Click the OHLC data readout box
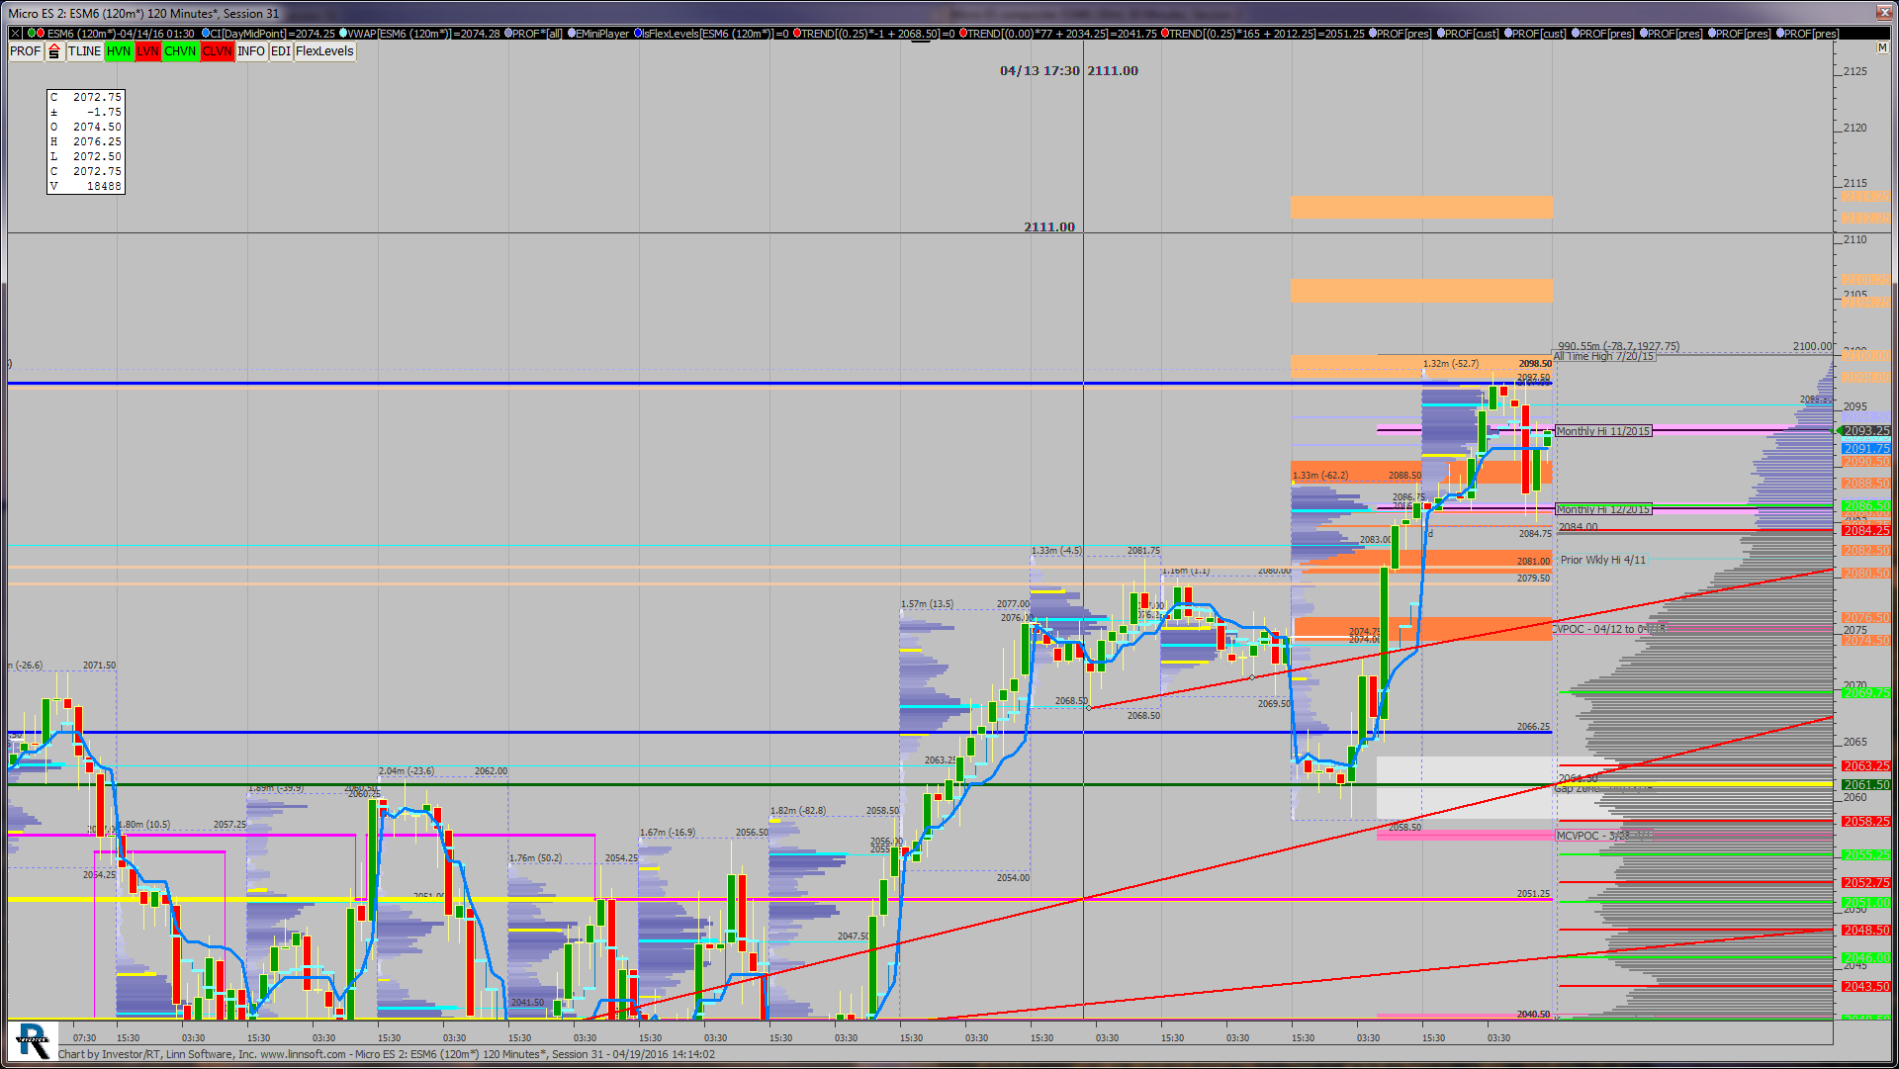The image size is (1899, 1069). [x=86, y=141]
